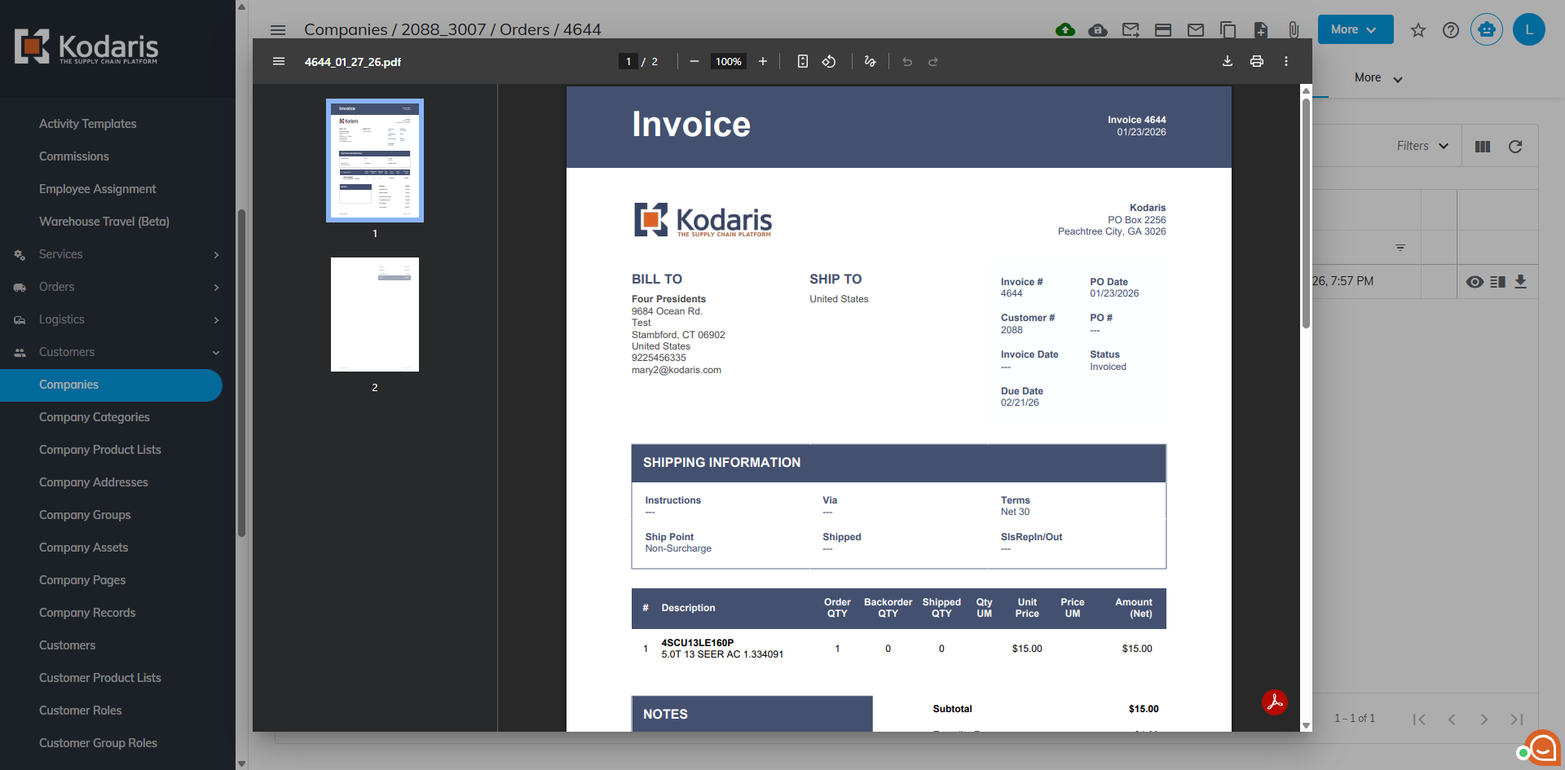This screenshot has height=770, width=1565.
Task: Click the undo arrow in PDF toolbar
Action: point(907,61)
